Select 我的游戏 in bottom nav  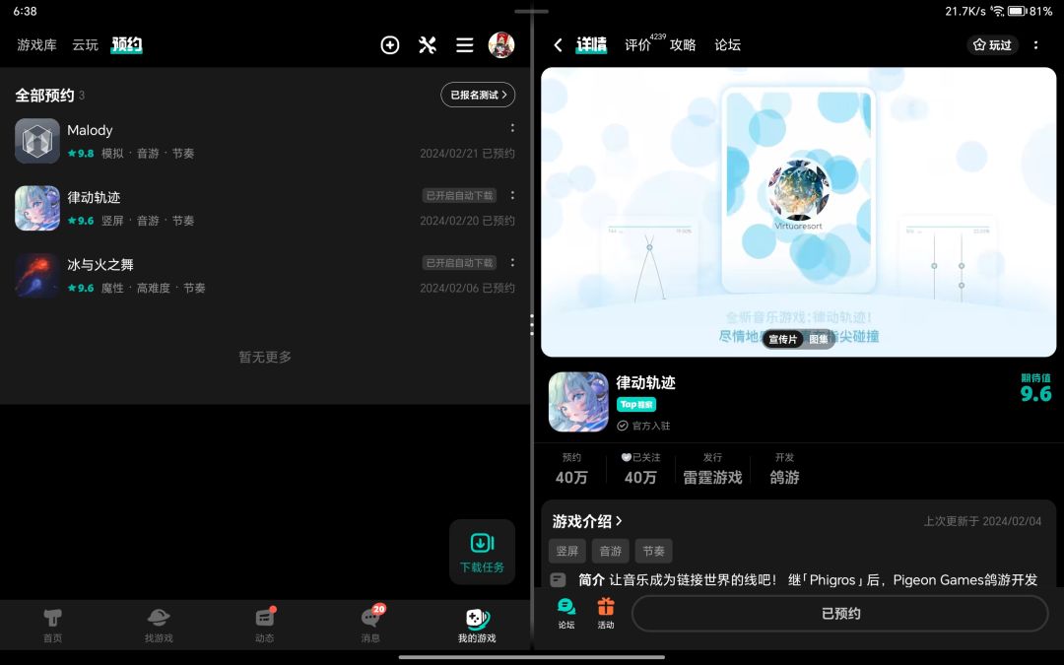click(477, 626)
